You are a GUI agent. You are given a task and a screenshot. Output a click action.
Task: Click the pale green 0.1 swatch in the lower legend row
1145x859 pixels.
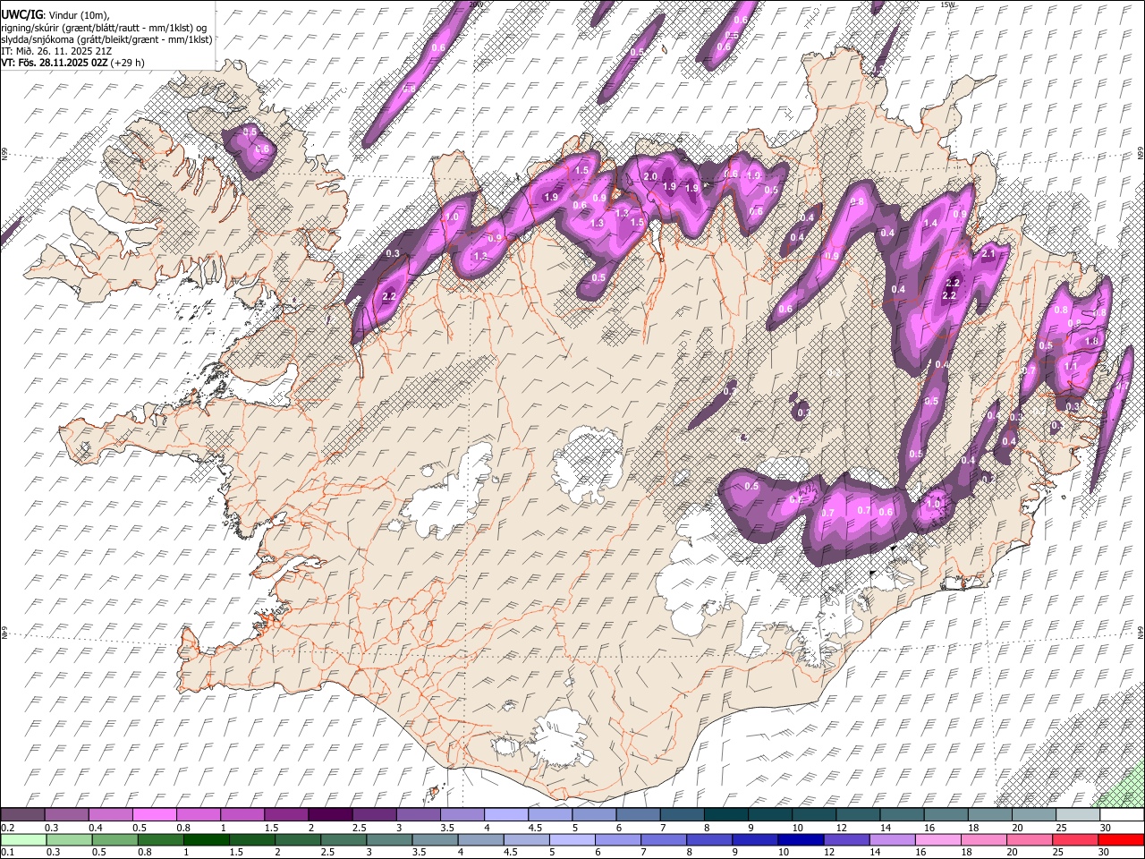[x=23, y=840]
